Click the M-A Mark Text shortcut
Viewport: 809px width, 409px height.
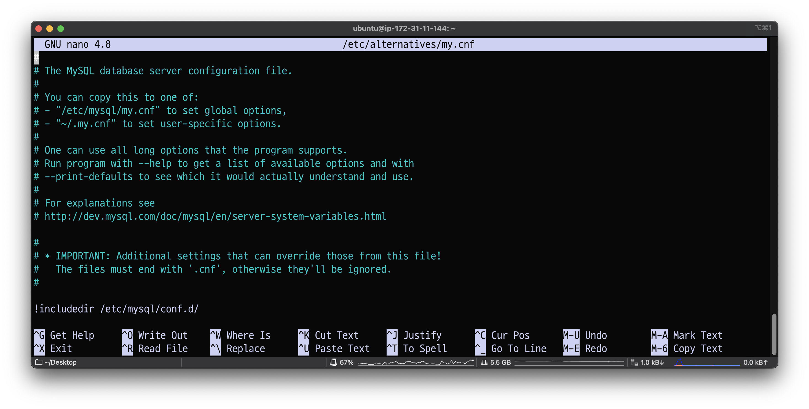(687, 335)
